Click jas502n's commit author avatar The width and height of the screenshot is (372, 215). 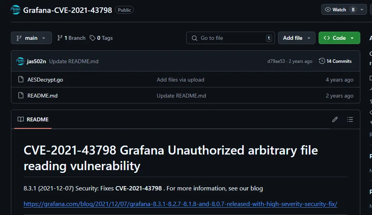pyautogui.click(x=20, y=61)
